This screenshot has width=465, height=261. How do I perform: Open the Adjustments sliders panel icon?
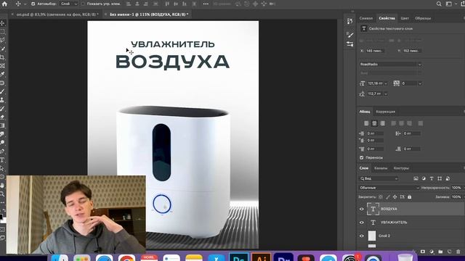pyautogui.click(x=350, y=44)
